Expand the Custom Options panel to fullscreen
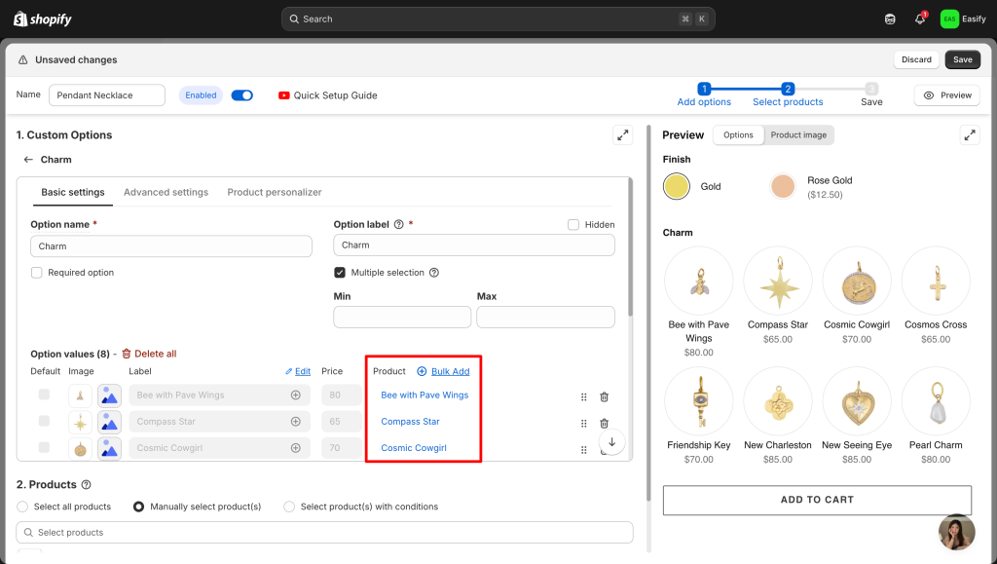 [x=622, y=135]
